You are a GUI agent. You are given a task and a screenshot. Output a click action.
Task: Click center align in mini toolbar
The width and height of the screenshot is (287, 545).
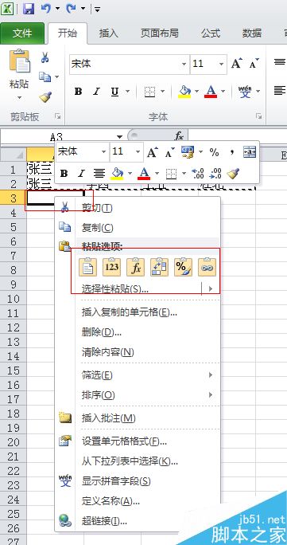(x=99, y=173)
